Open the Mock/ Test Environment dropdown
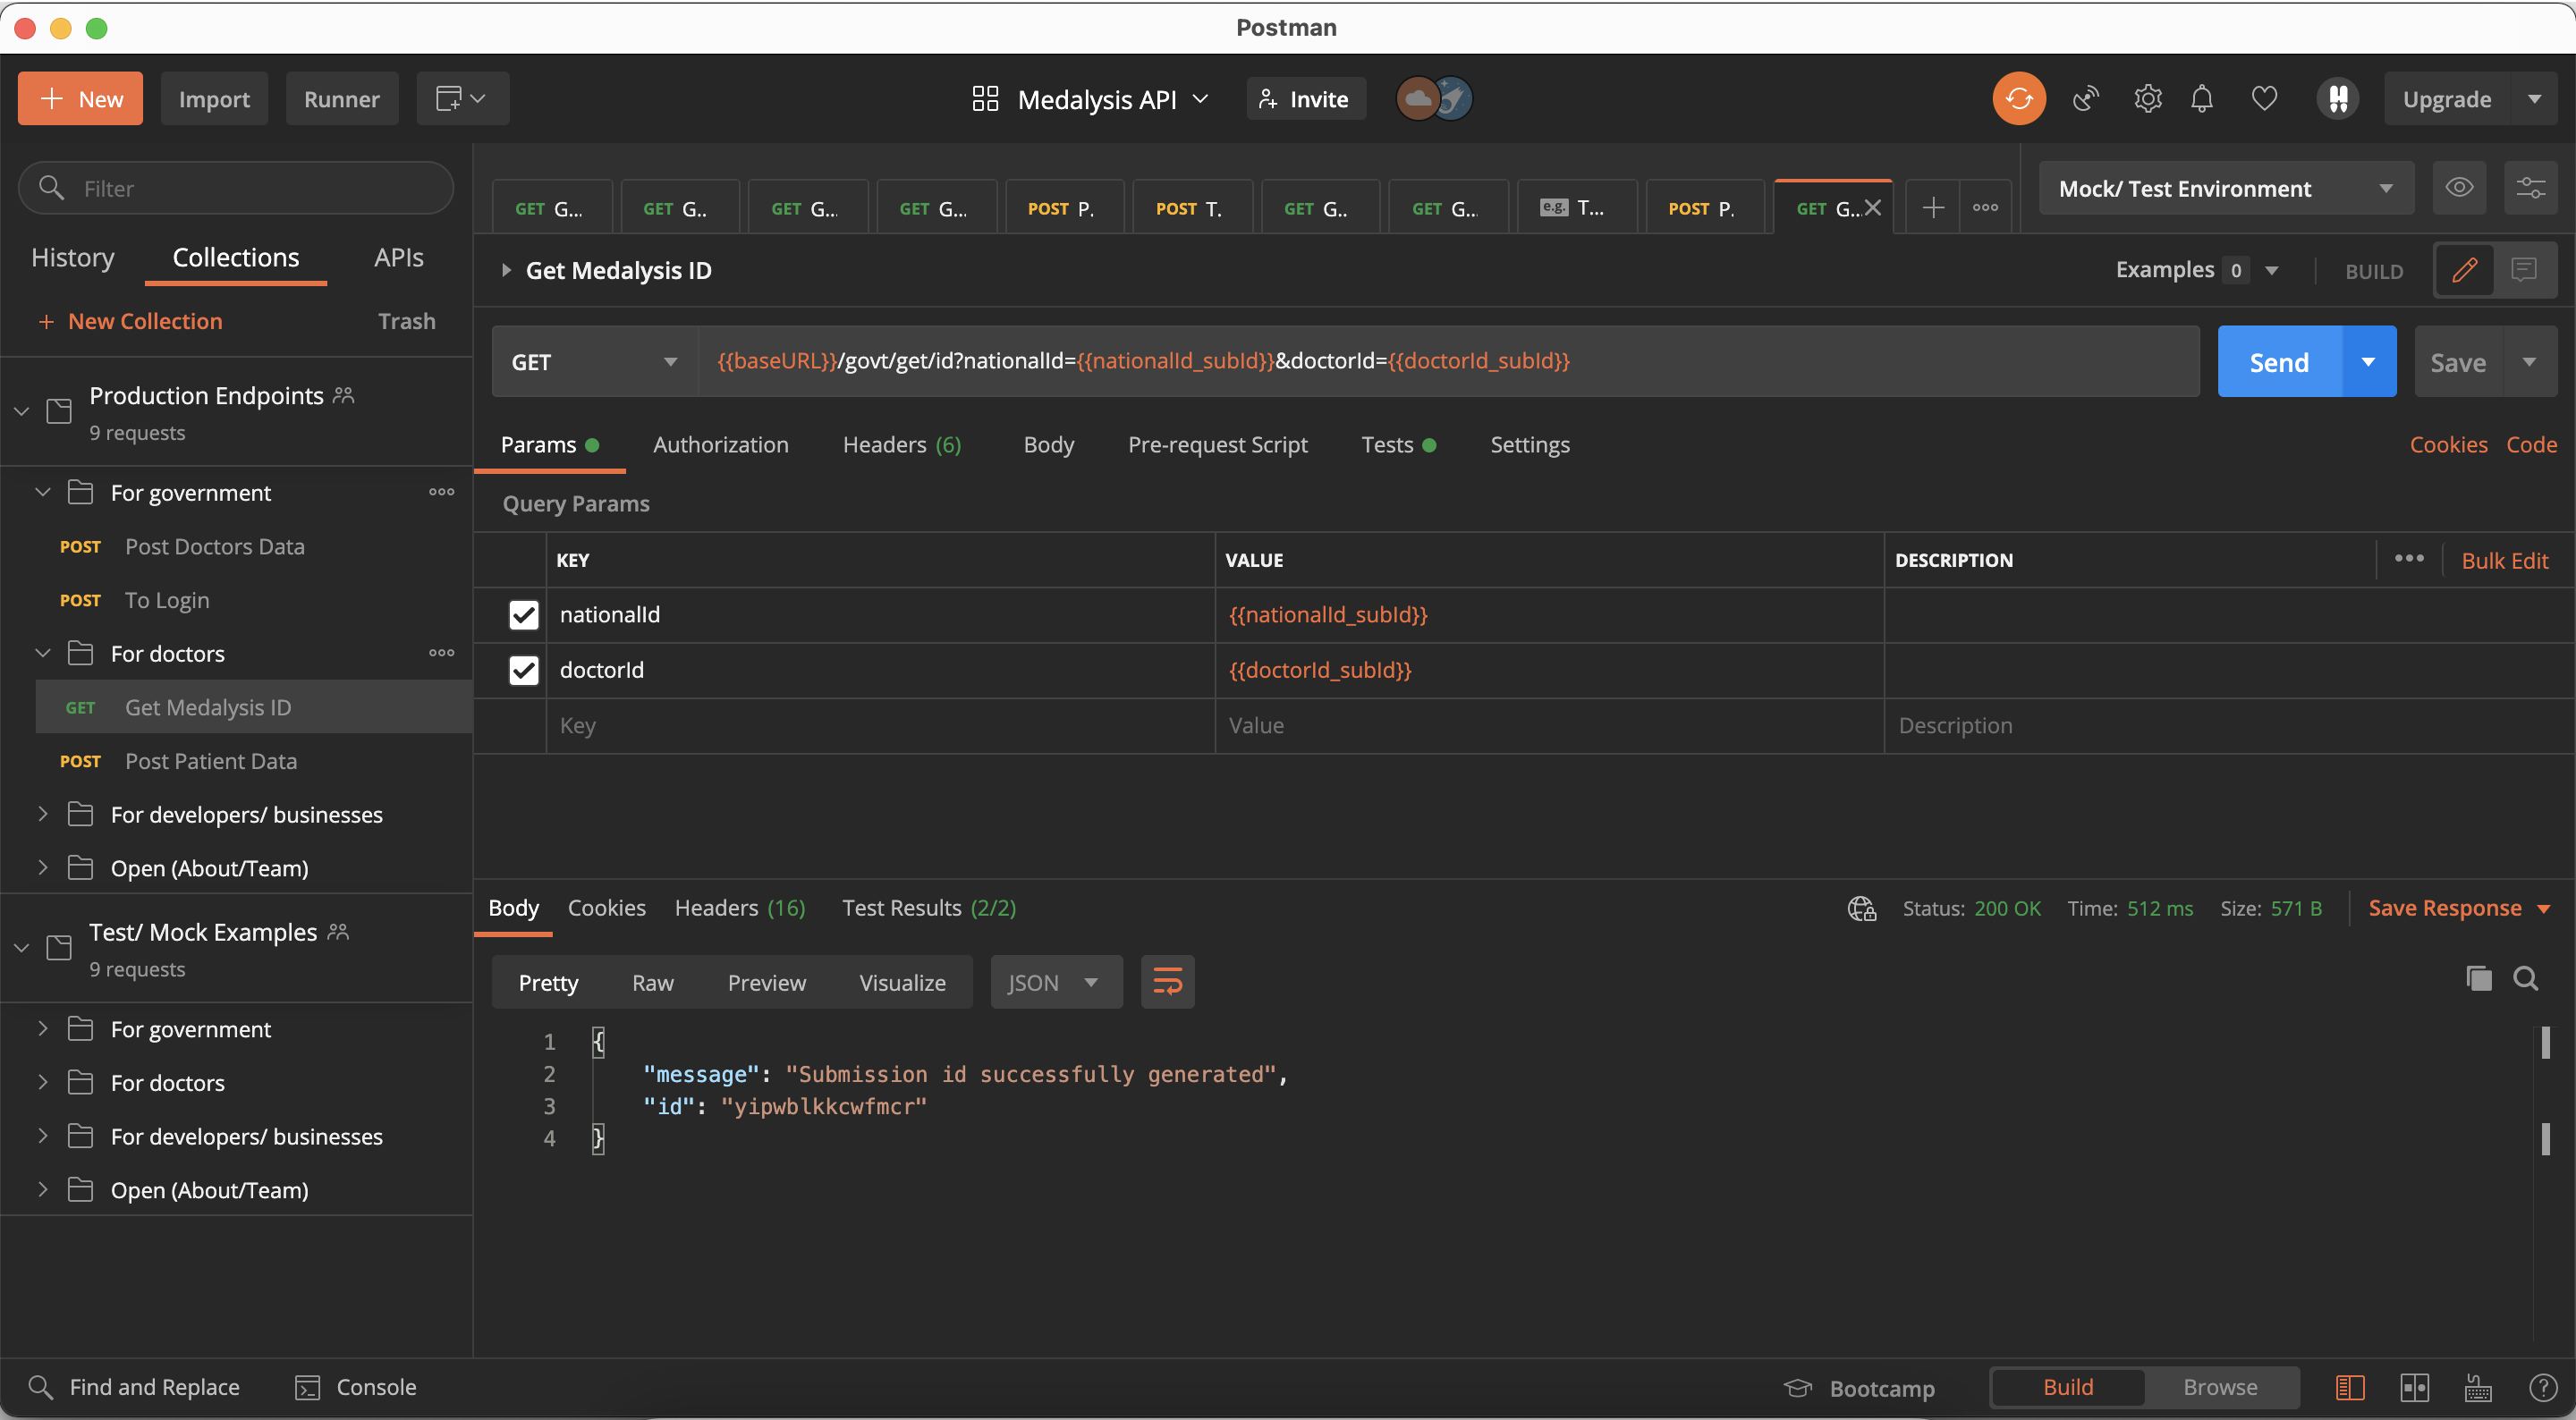Viewport: 2576px width, 1420px height. tap(2225, 188)
